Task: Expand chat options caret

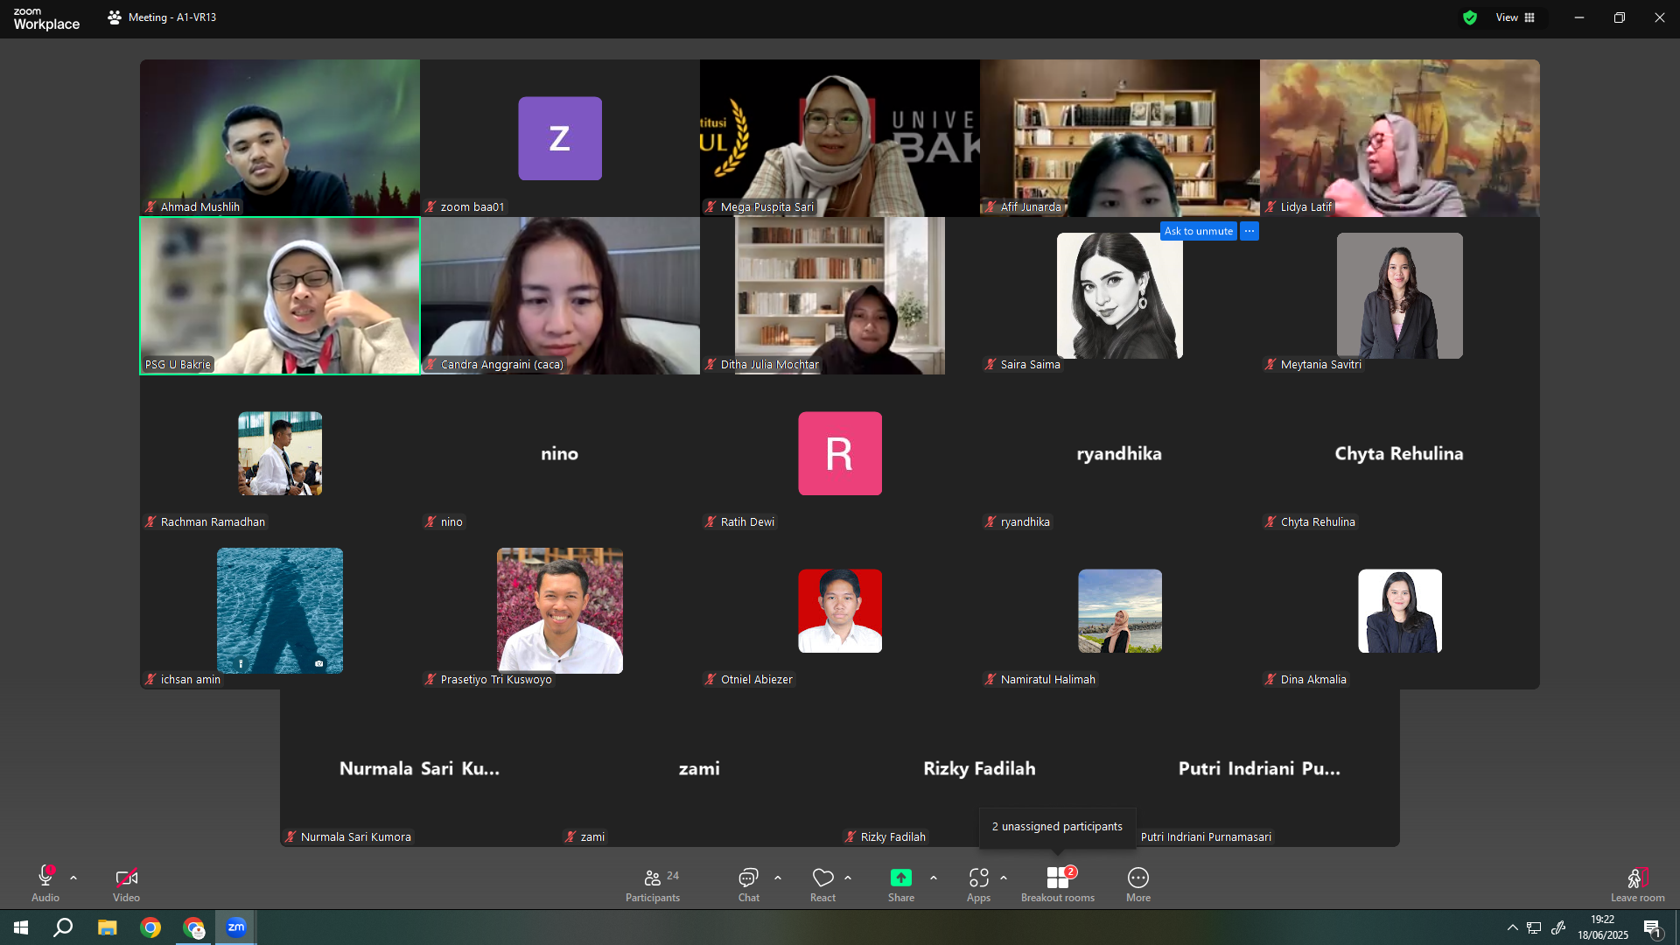Action: click(x=778, y=878)
